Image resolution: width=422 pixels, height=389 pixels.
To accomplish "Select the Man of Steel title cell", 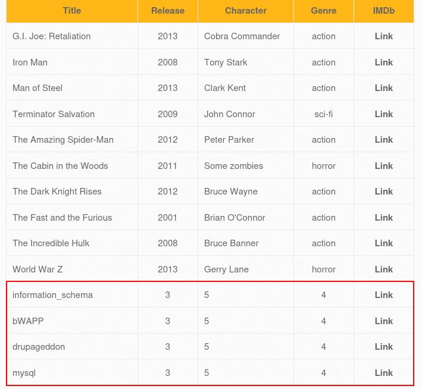I will pyautogui.click(x=72, y=88).
